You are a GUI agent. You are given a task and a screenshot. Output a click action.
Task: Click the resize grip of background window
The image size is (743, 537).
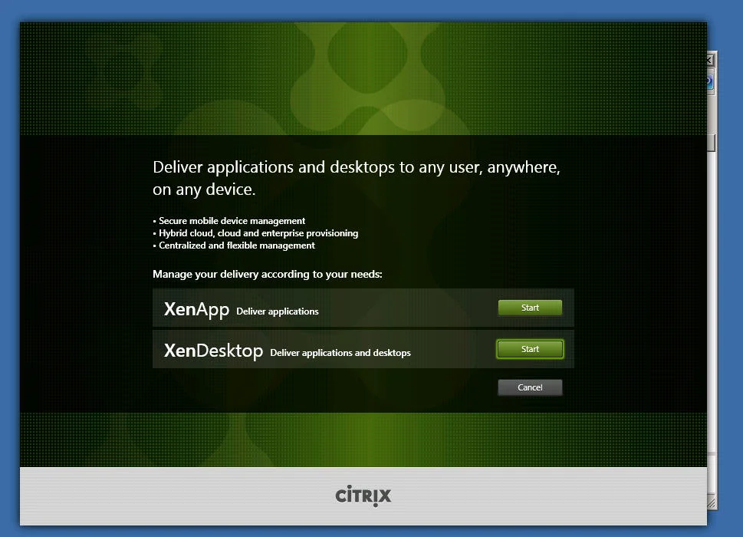(712, 502)
